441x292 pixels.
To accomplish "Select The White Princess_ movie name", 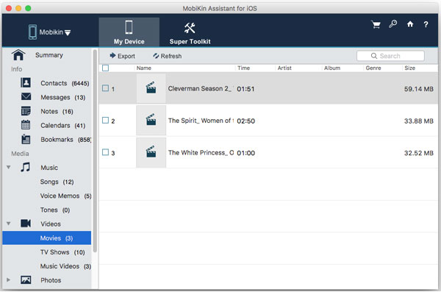I will click(201, 152).
